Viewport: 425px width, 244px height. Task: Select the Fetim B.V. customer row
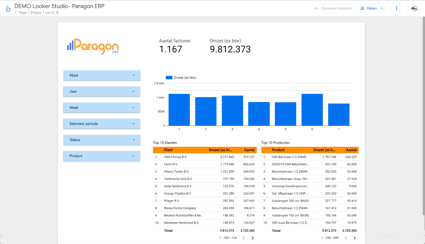pos(205,164)
